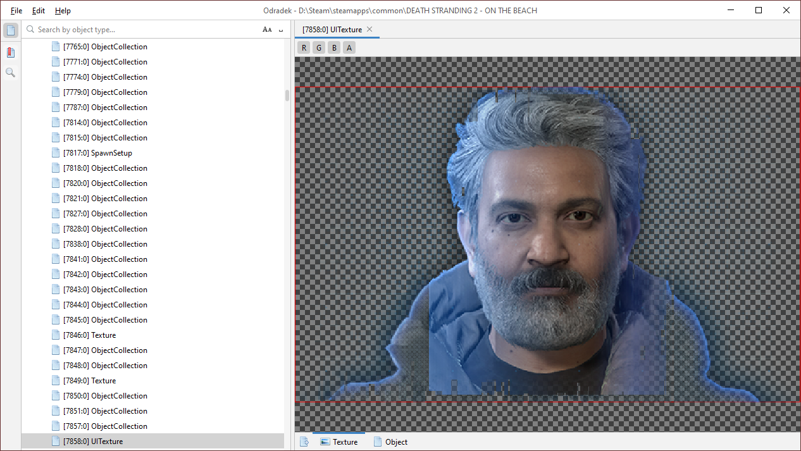
Task: Toggle the red (R) channel
Action: coord(304,48)
